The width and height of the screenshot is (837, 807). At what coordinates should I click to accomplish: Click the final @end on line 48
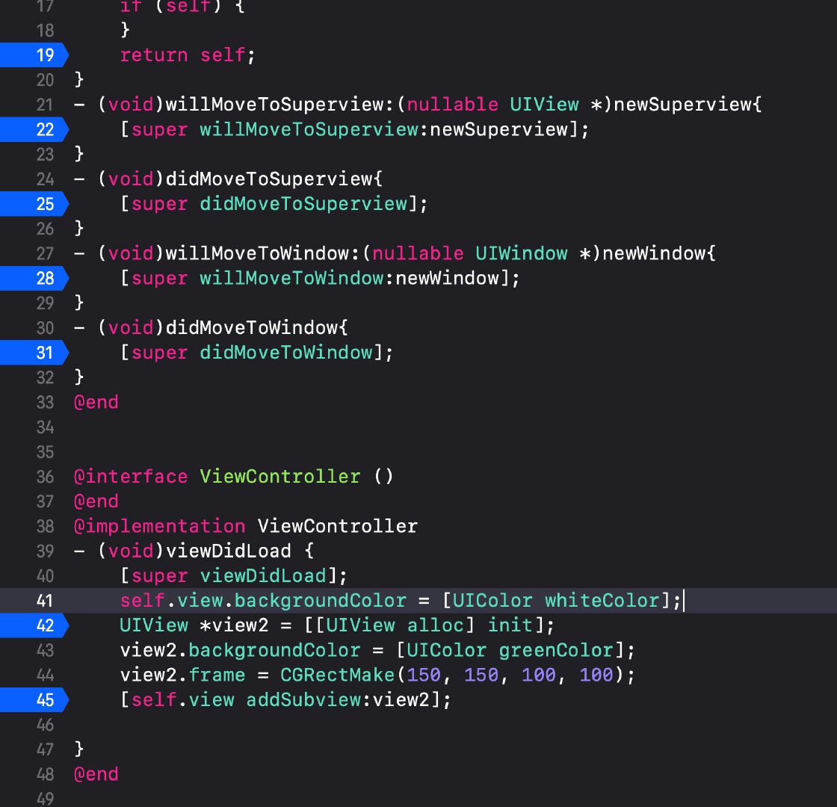96,774
